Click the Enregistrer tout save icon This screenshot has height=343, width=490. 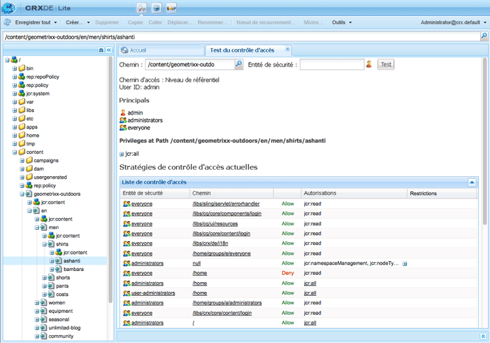pos(7,22)
